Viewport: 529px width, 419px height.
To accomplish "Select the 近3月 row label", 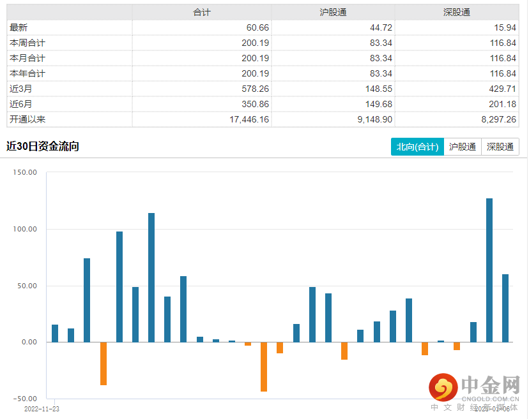I will coord(20,89).
